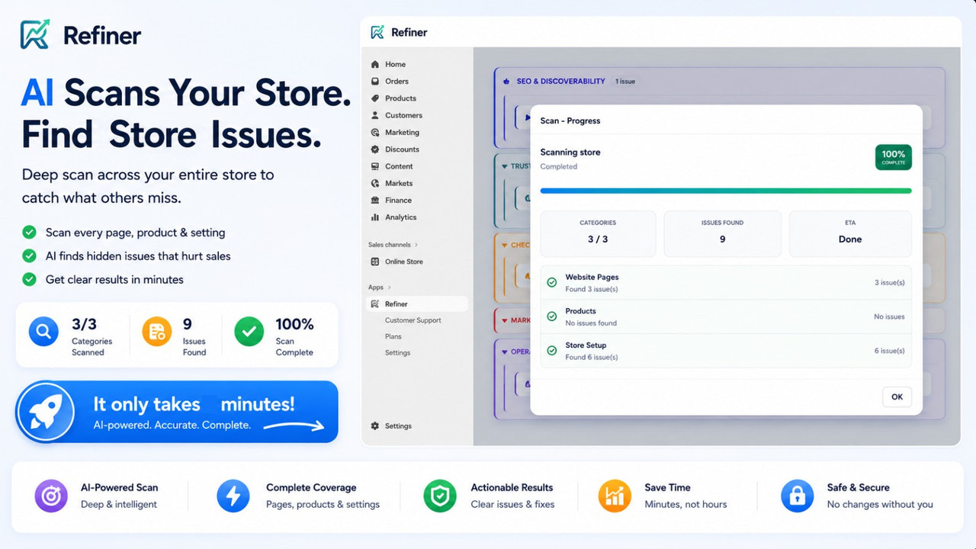This screenshot has height=549, width=976.
Task: Click the SEO & DISCOVERABILITY section heading
Action: pyautogui.click(x=561, y=82)
